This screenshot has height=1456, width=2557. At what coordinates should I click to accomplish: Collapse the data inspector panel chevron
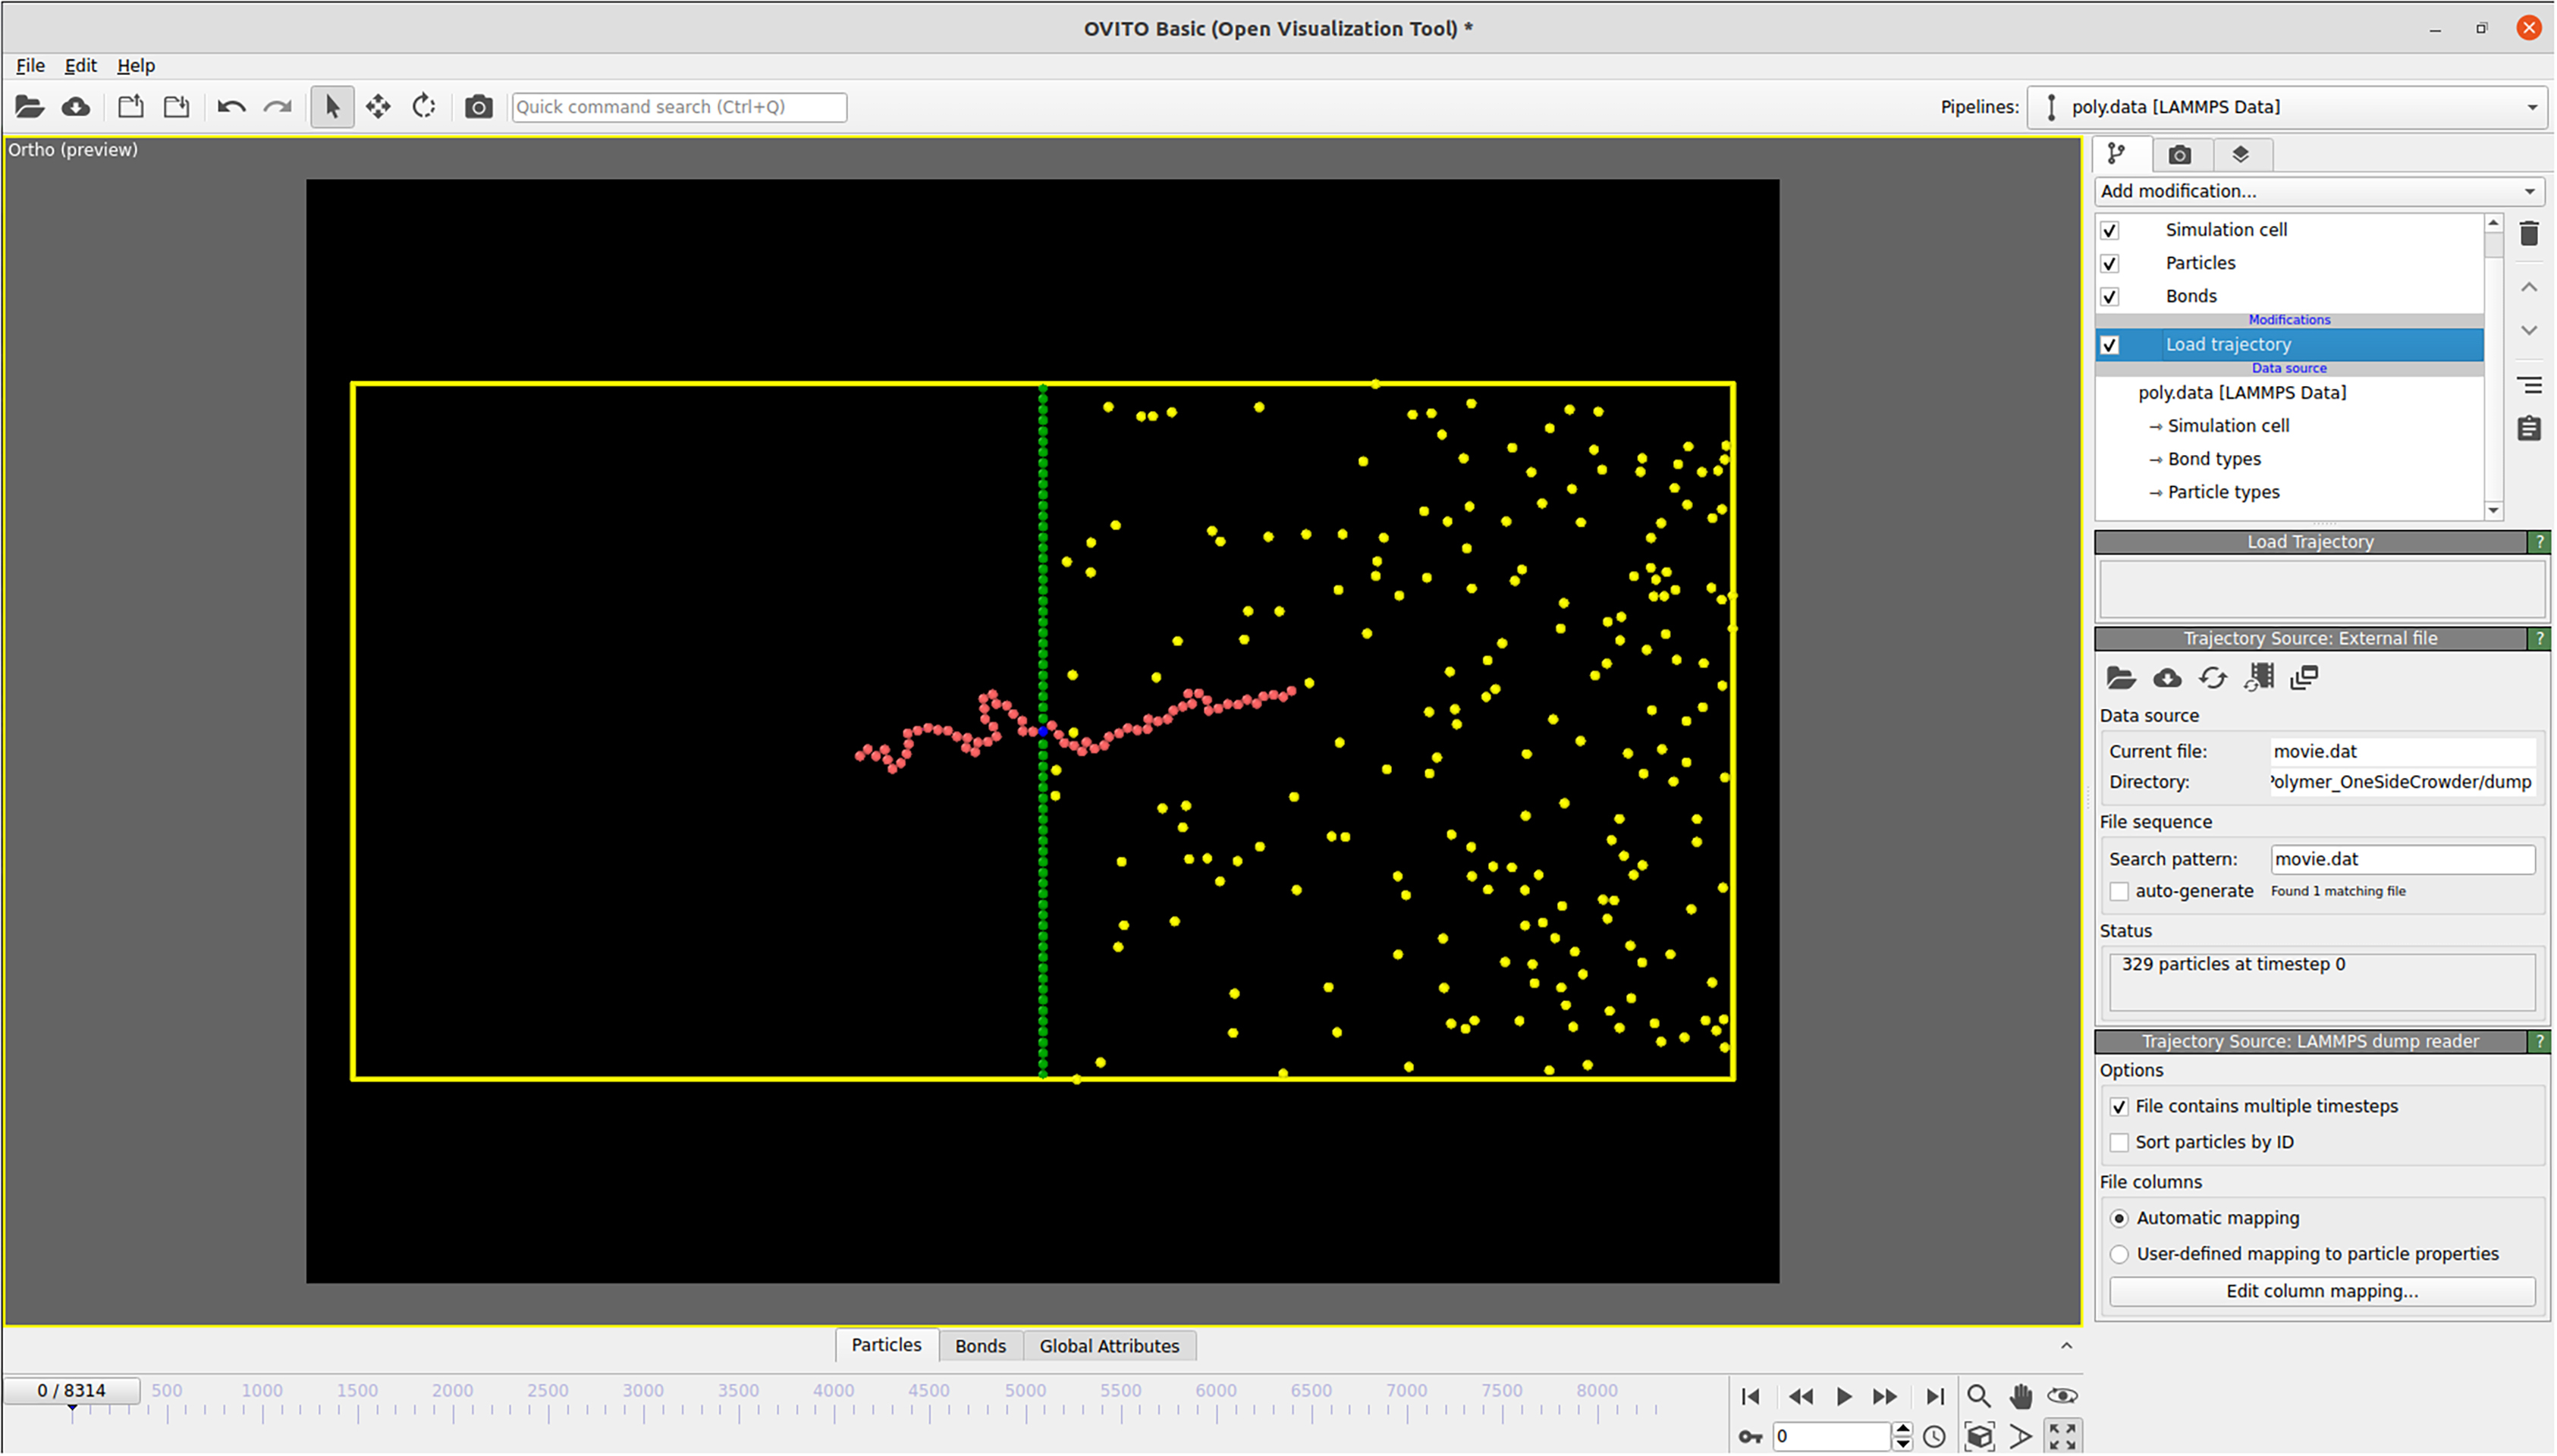pyautogui.click(x=2066, y=1346)
